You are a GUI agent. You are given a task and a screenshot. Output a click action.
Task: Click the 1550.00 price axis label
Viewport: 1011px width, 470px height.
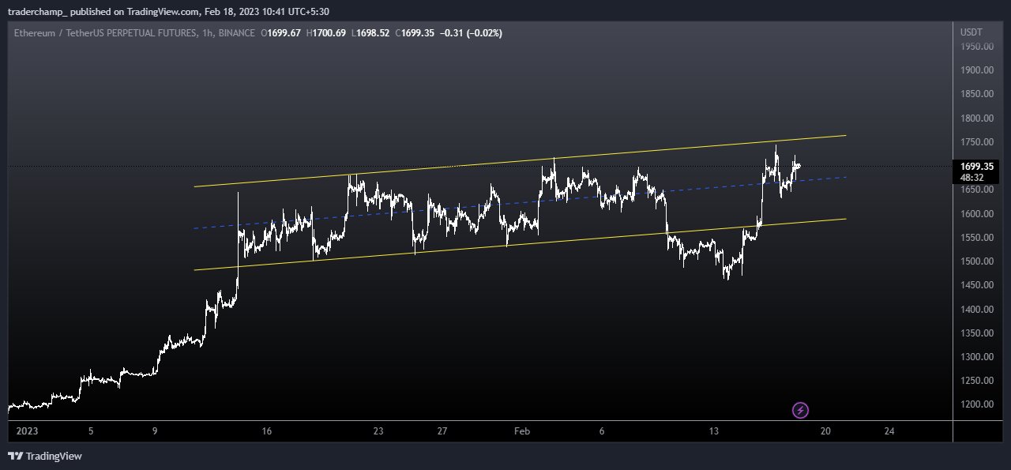tap(976, 238)
